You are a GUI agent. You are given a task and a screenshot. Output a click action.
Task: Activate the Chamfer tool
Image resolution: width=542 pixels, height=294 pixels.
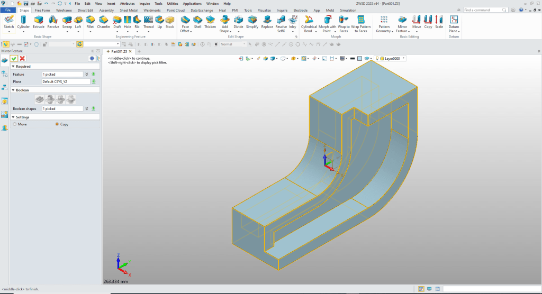point(103,21)
